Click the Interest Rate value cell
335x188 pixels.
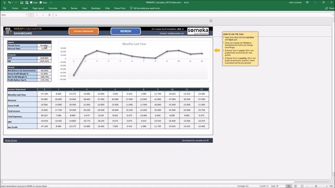coord(44,49)
